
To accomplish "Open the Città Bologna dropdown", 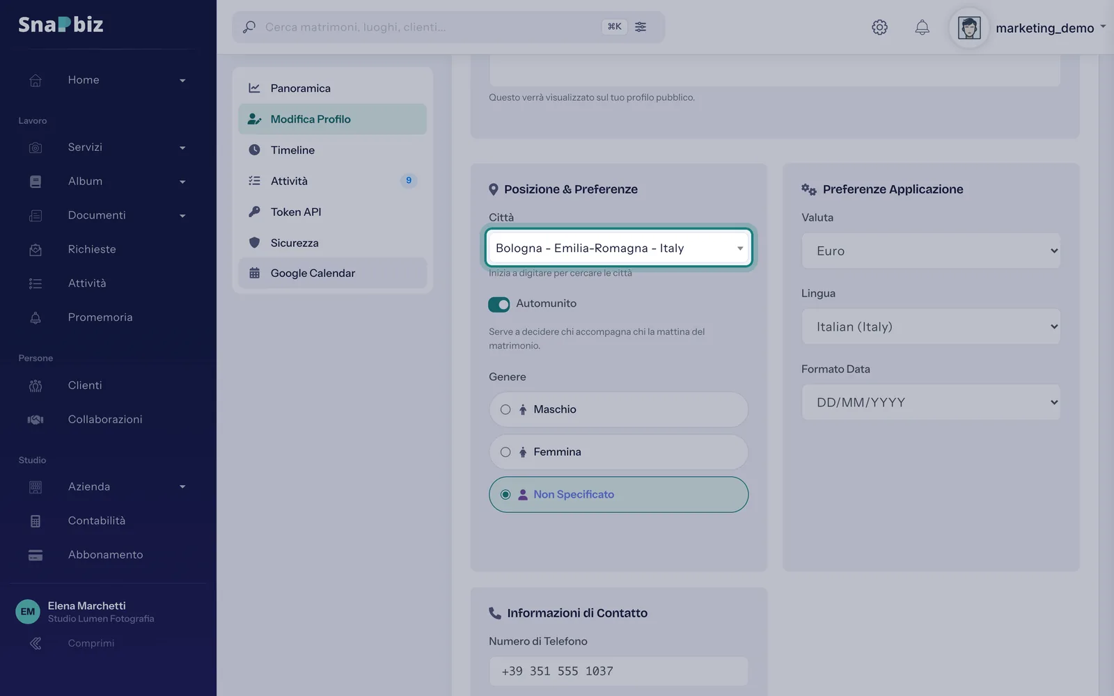I will click(619, 248).
